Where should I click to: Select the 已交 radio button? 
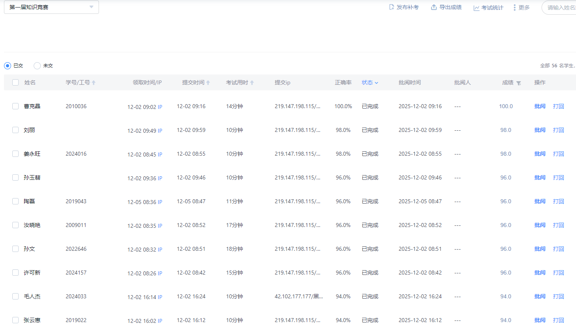pyautogui.click(x=8, y=66)
